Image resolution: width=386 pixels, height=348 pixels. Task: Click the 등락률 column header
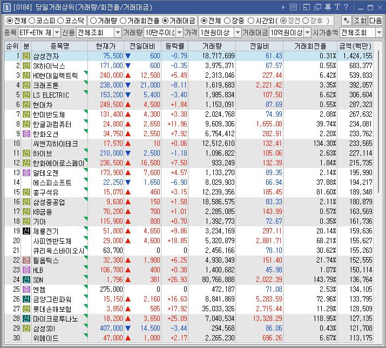pos(174,46)
